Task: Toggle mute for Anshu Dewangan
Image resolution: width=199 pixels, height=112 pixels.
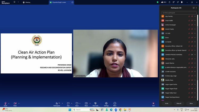Action: (189, 25)
